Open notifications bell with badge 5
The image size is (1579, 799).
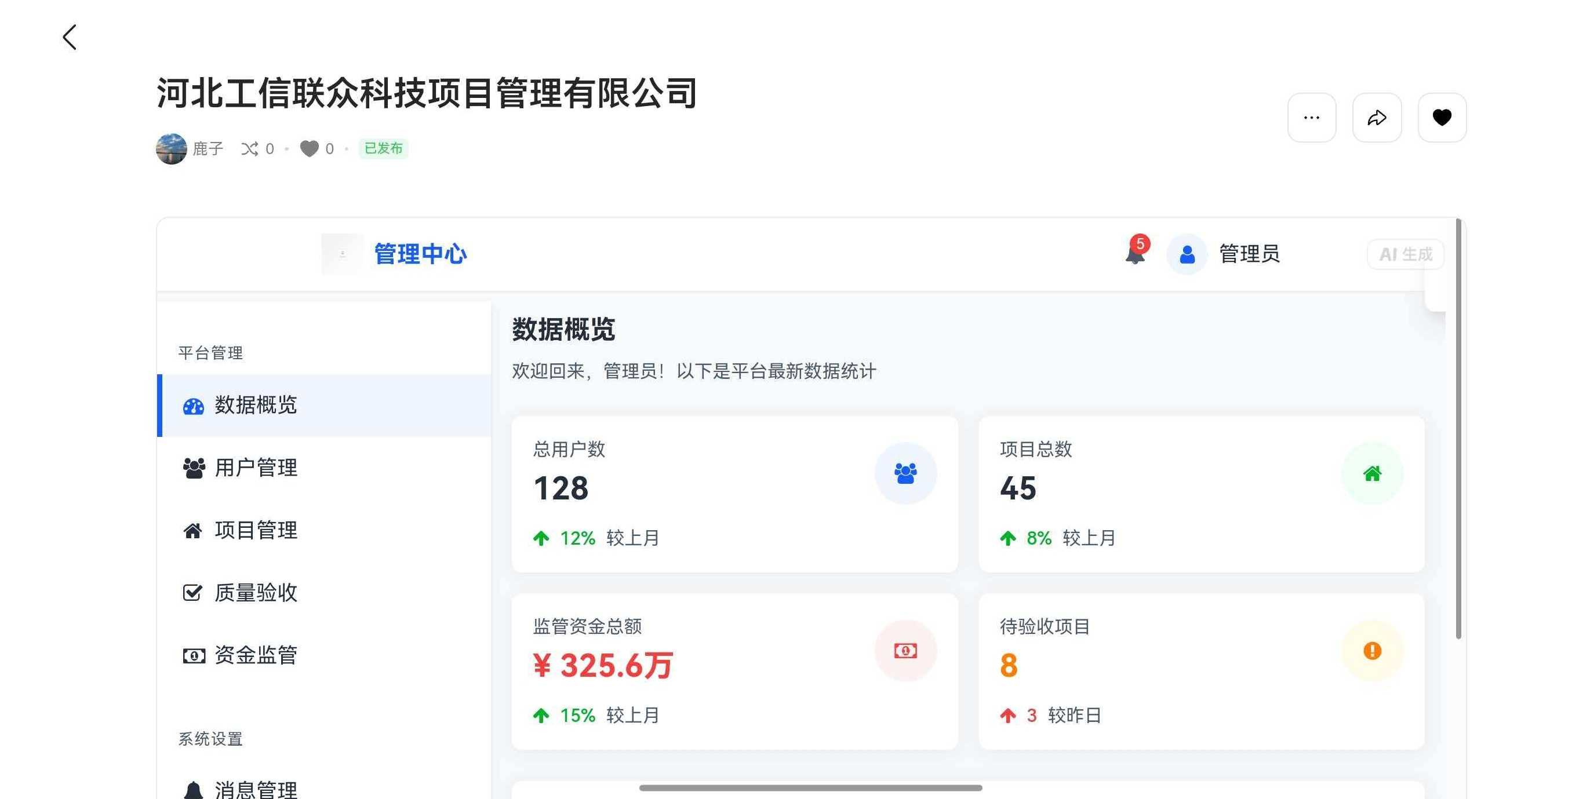pos(1135,253)
